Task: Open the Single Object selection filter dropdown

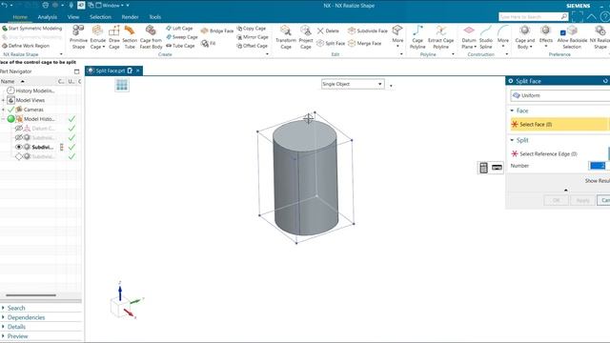Action: click(353, 84)
